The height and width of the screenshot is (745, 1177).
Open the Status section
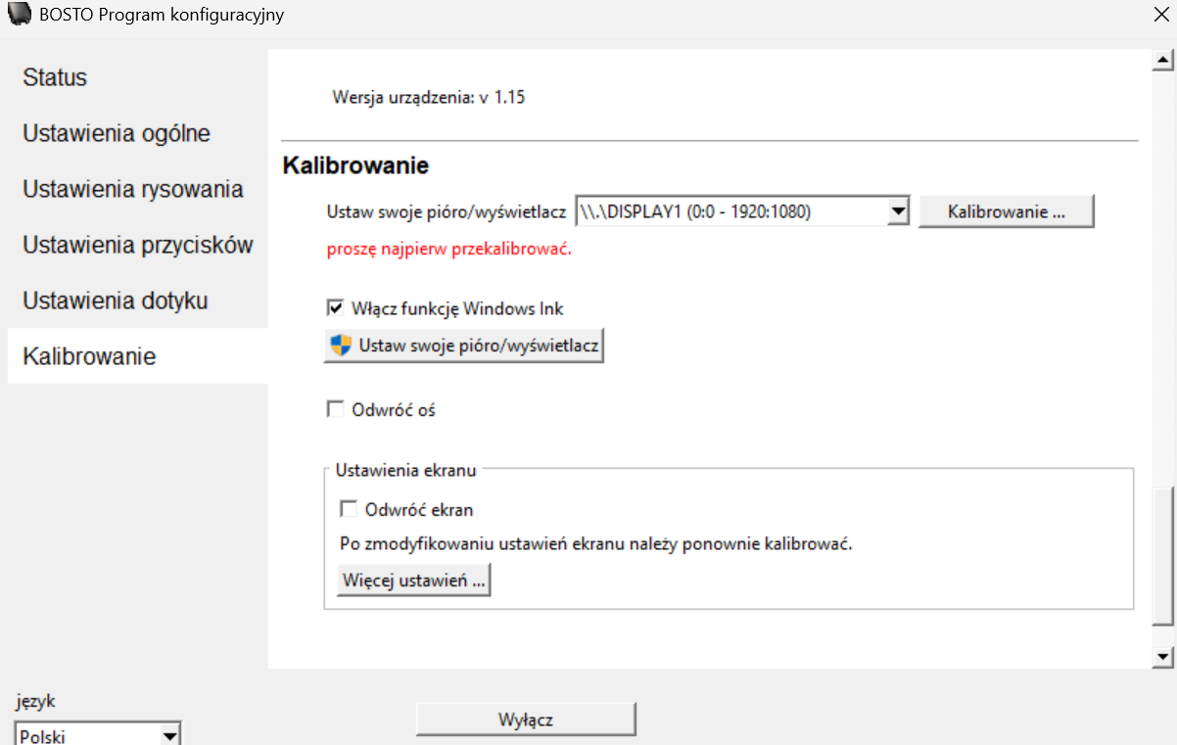(x=55, y=77)
